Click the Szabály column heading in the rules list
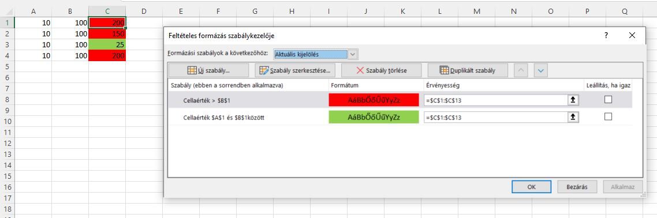 coord(227,85)
